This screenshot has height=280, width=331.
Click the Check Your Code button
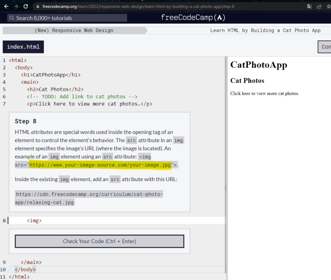pyautogui.click(x=99, y=241)
